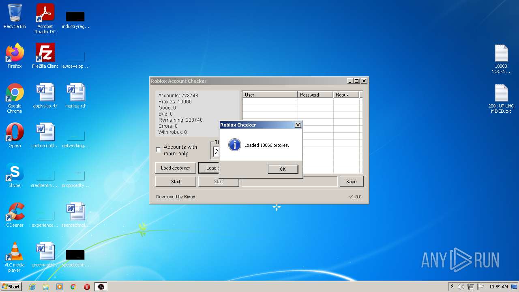This screenshot has height=292, width=519.
Task: Click 'Loaded 10066 proxies.' message text
Action: click(x=267, y=145)
